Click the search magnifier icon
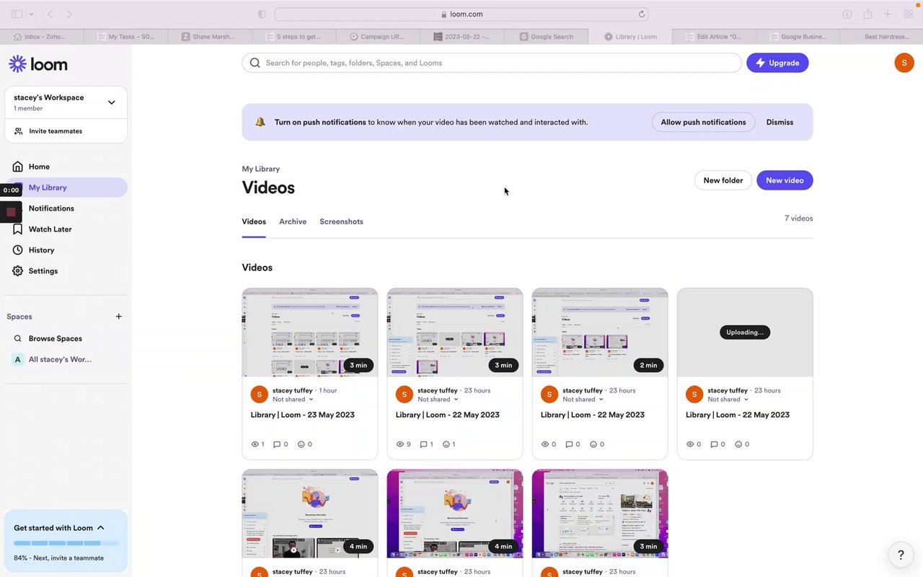Image resolution: width=923 pixels, height=577 pixels. pos(255,63)
